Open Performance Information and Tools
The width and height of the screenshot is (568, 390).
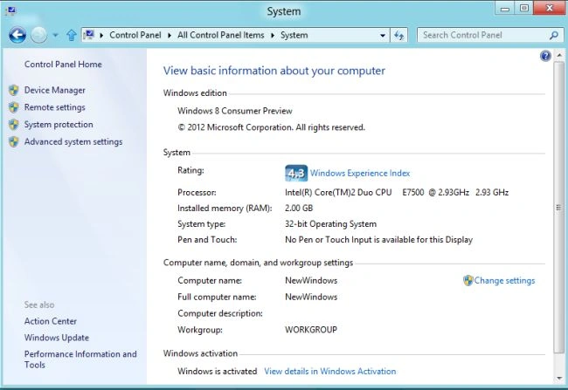(x=80, y=359)
